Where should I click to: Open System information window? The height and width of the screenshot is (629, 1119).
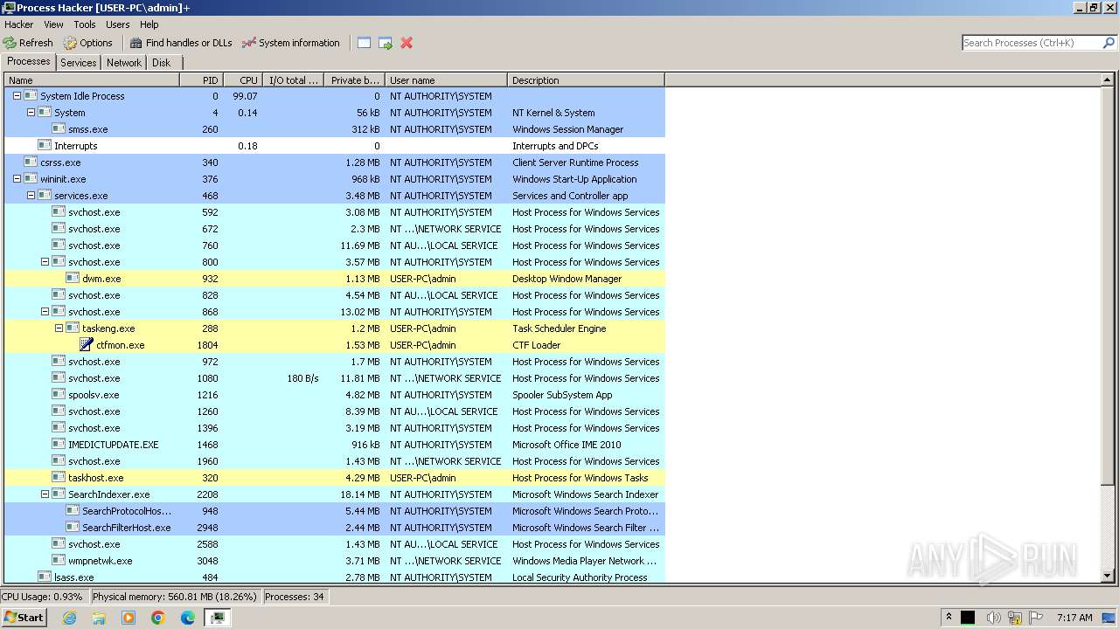290,43
